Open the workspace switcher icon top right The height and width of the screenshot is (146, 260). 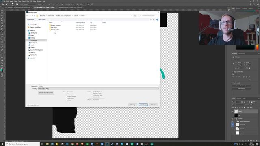[253, 4]
